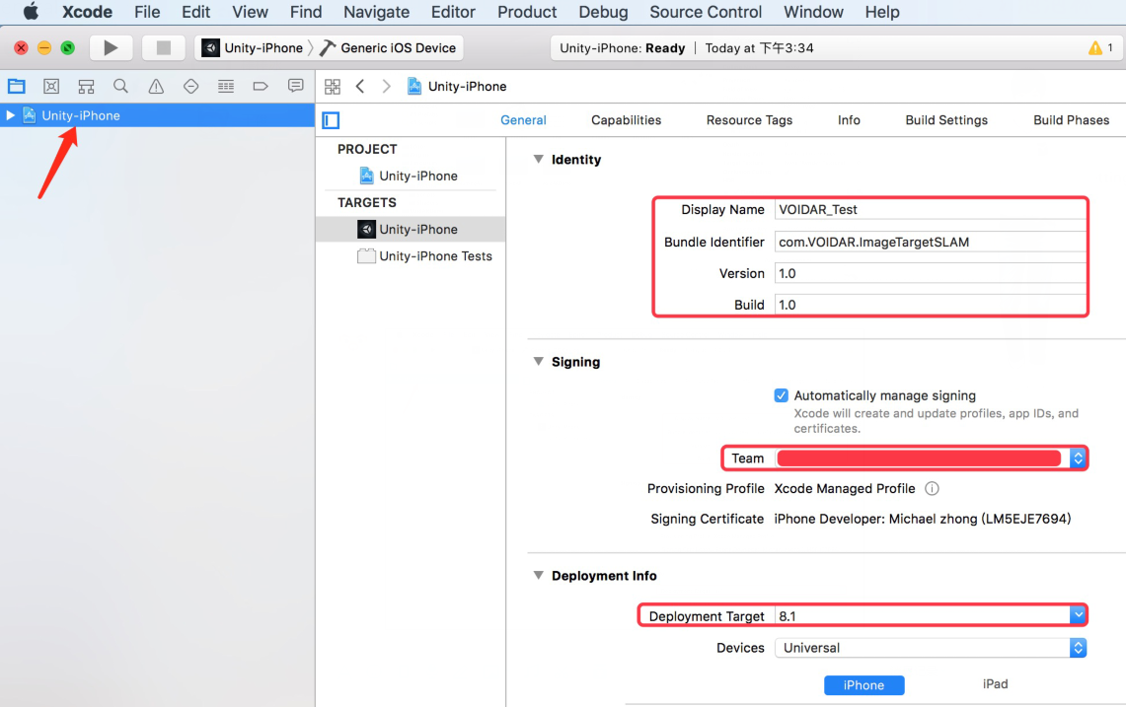This screenshot has width=1126, height=707.
Task: Choose the Generic iOS Device destination
Action: coord(389,48)
